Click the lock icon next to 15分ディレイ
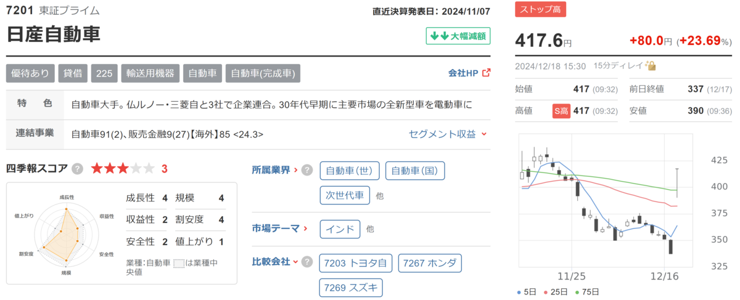 click(651, 65)
